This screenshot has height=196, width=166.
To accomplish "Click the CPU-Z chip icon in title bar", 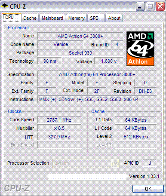I will click(5, 6).
